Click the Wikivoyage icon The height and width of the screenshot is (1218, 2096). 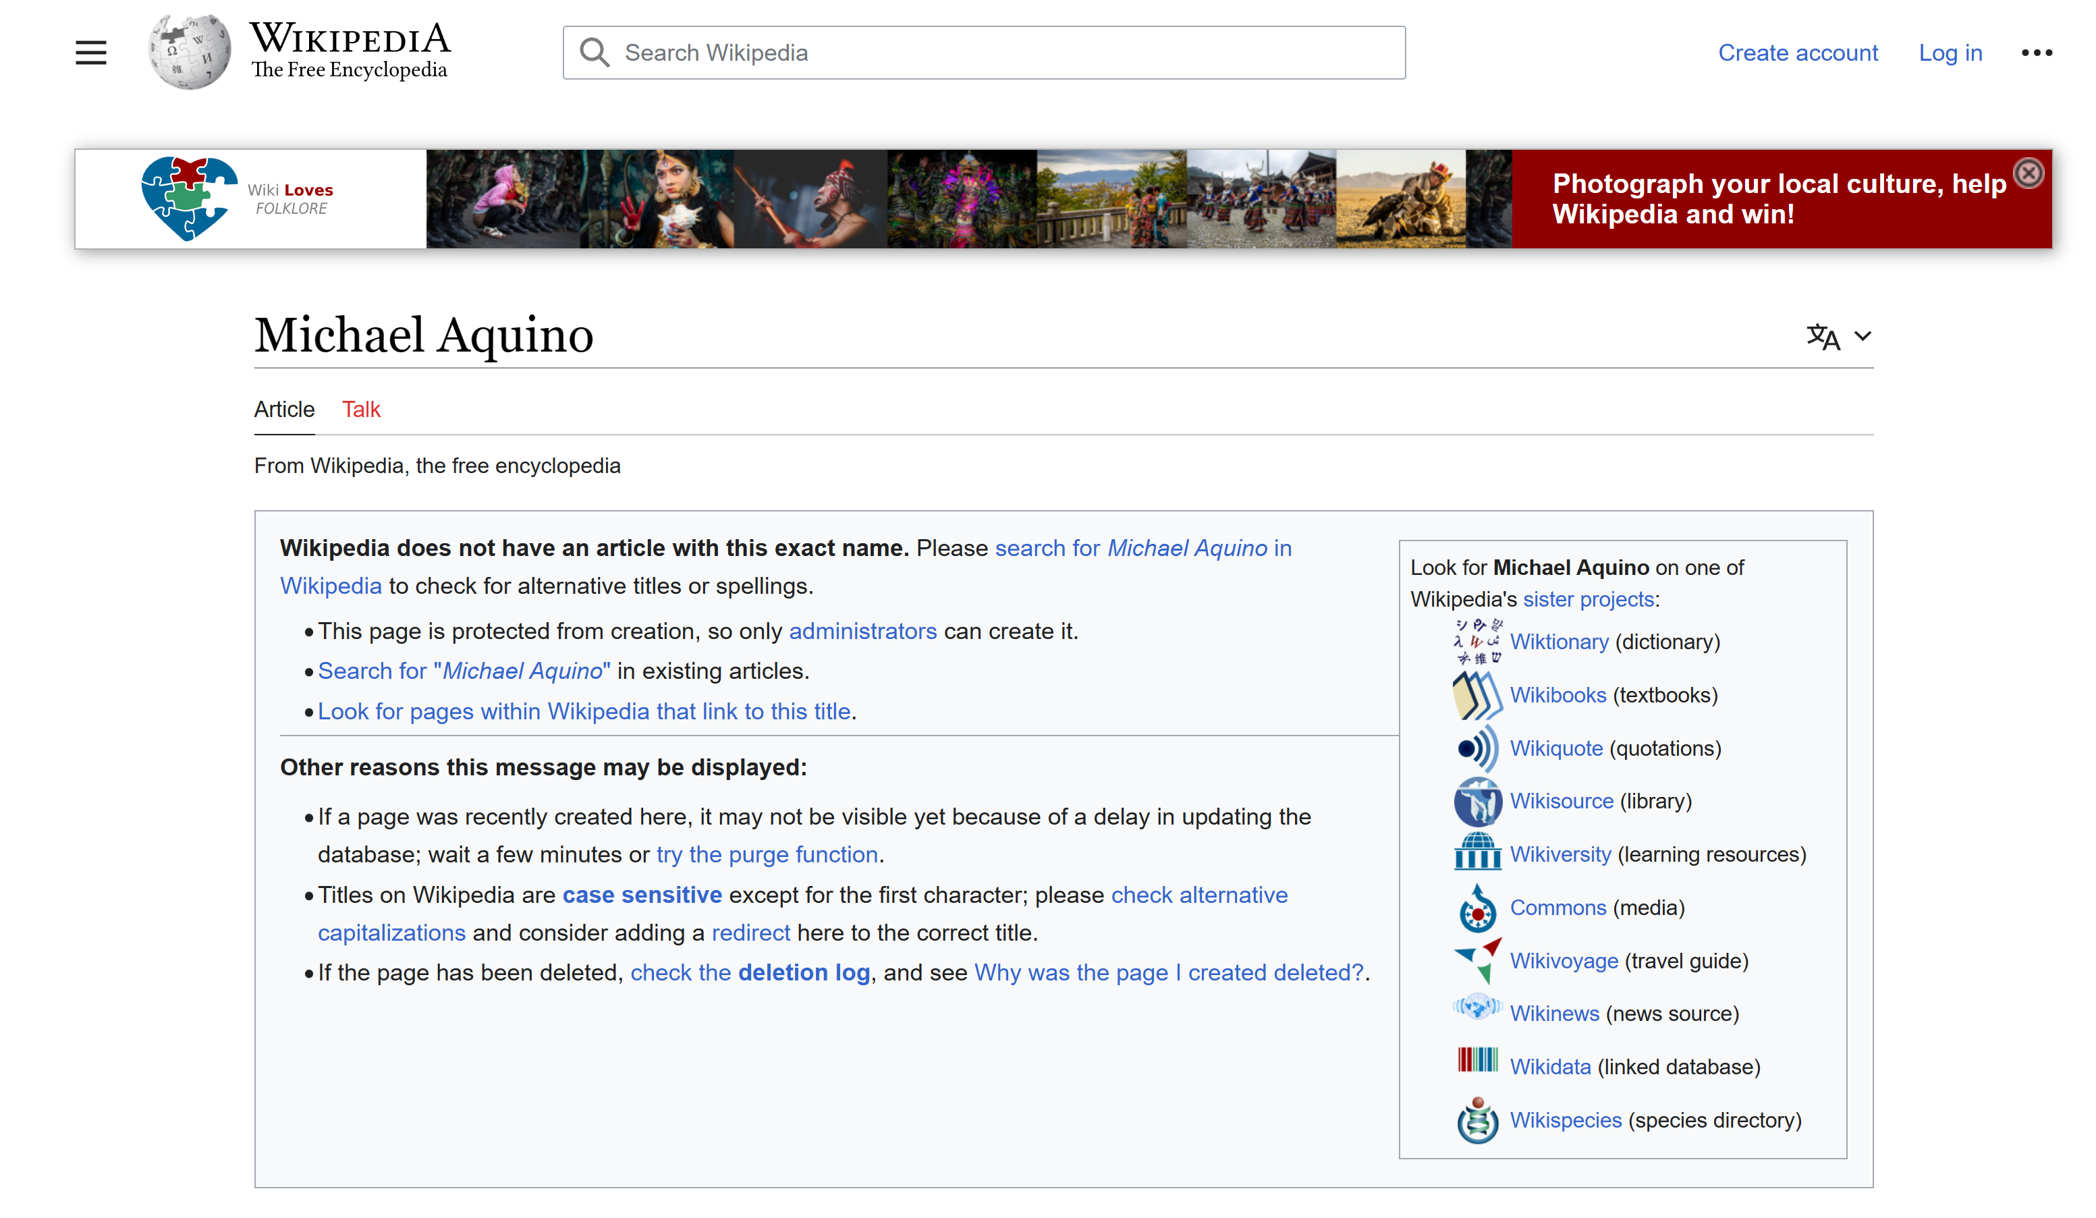(1477, 961)
